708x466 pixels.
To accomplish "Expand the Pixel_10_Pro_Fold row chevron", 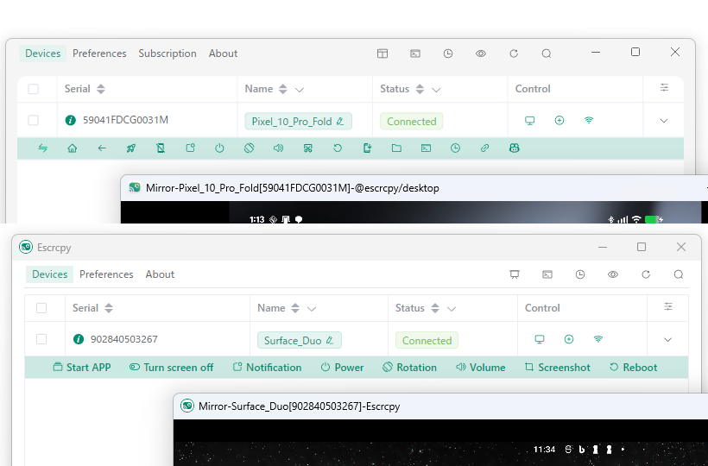I will (x=664, y=121).
